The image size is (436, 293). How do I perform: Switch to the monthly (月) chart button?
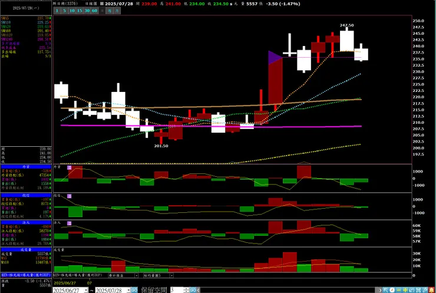coord(117,11)
